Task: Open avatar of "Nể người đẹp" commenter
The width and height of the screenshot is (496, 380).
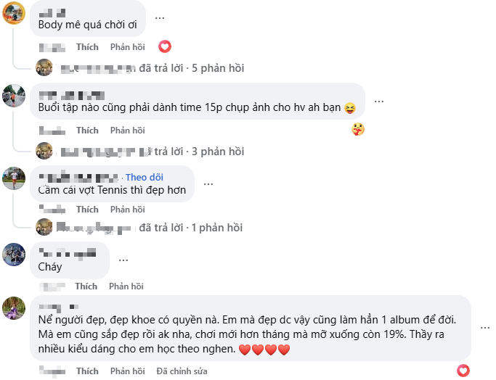Action: (15, 307)
